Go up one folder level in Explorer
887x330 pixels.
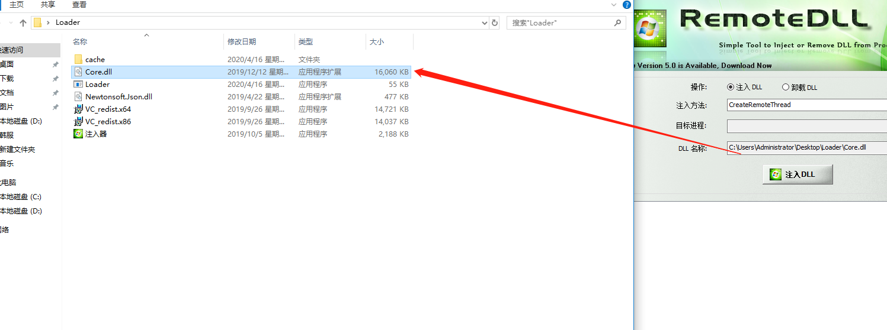(23, 22)
